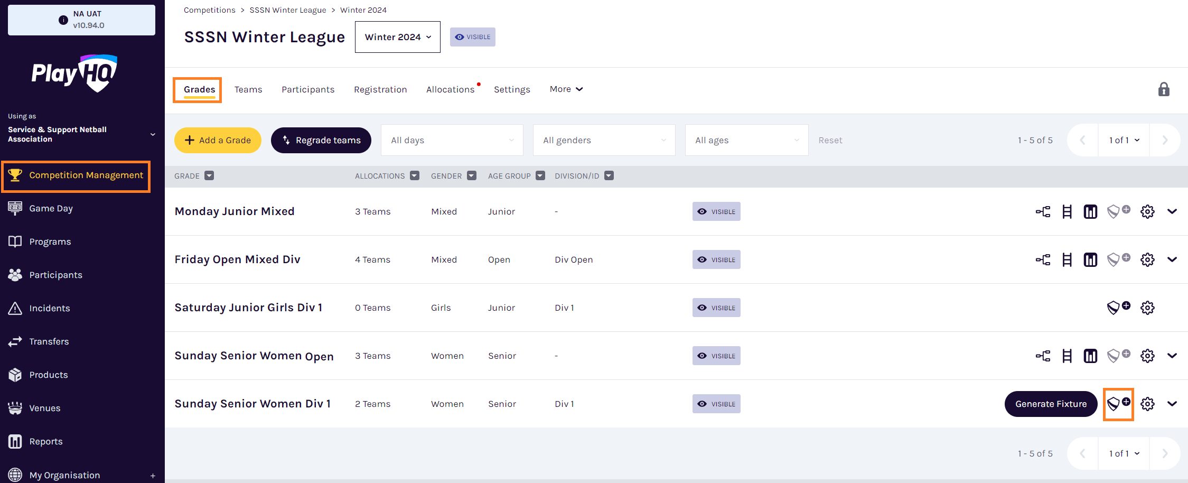This screenshot has width=1188, height=483.
Task: Open the top 1 of 1 page selector
Action: click(1124, 140)
